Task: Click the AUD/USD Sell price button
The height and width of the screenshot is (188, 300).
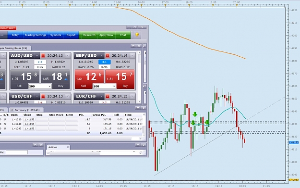Action: 24,79
